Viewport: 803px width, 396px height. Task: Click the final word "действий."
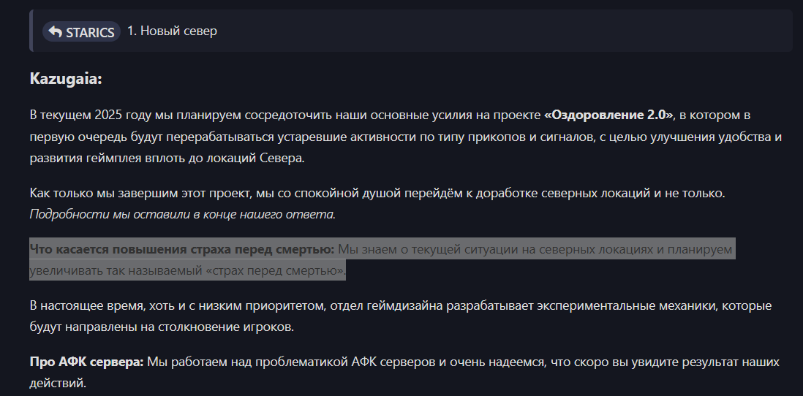pos(58,383)
